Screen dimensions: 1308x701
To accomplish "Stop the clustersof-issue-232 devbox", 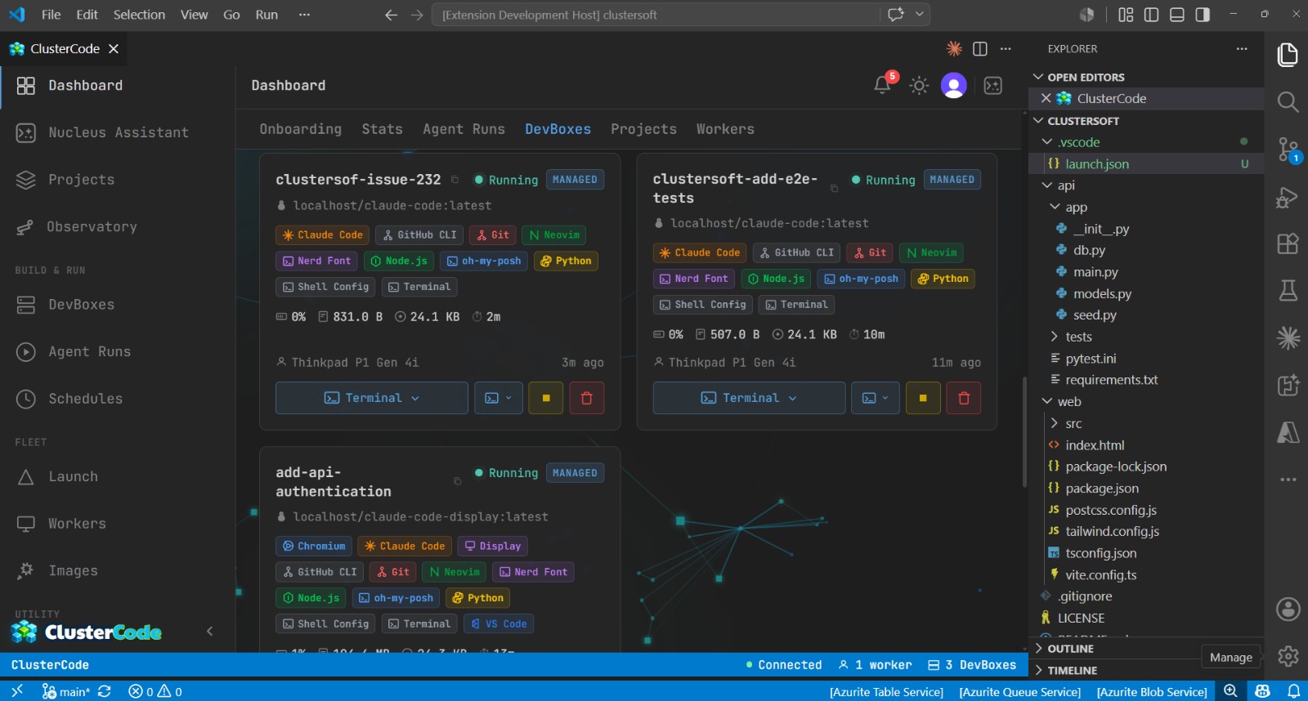I will click(546, 398).
